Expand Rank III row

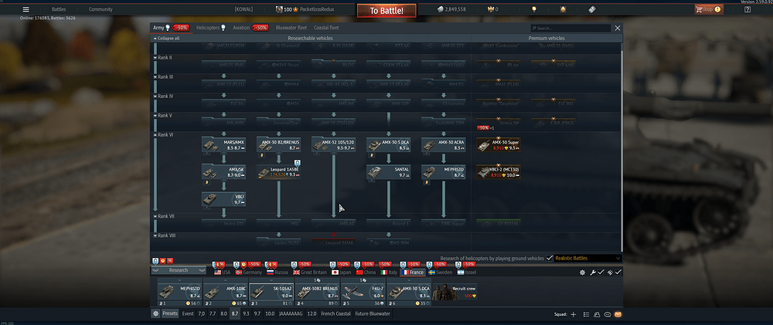(x=164, y=77)
